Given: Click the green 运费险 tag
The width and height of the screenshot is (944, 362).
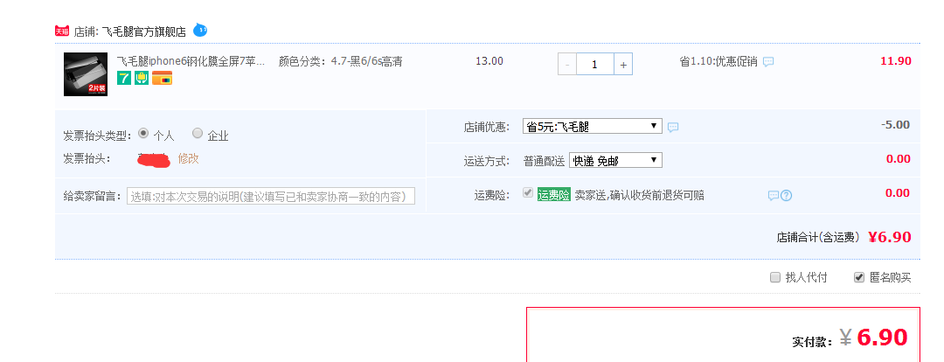Looking at the screenshot, I should tap(554, 194).
